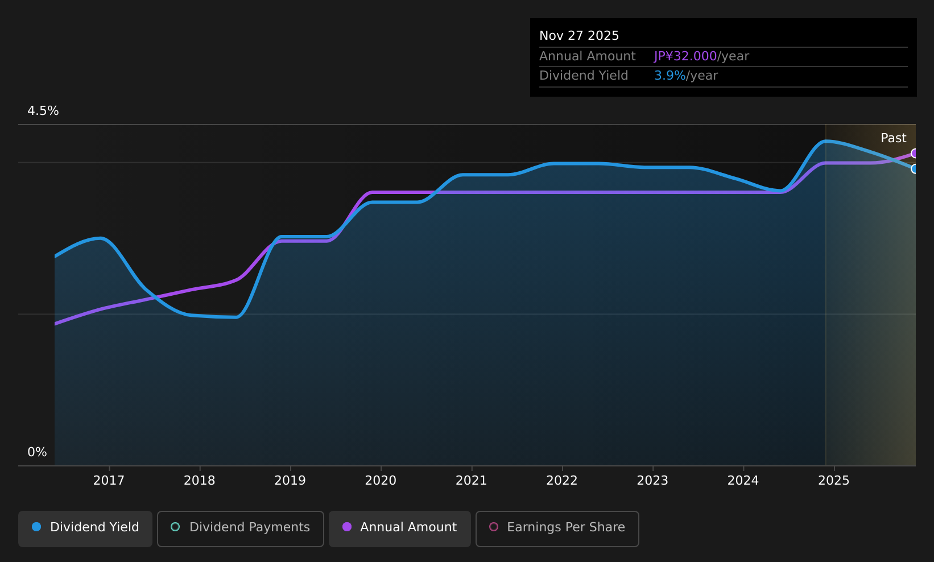Enable the Earnings Per Share series
934x562 pixels.
(557, 529)
